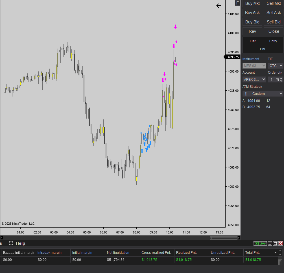Click the green Live status indicator
The width and height of the screenshot is (284, 273).
260,243
